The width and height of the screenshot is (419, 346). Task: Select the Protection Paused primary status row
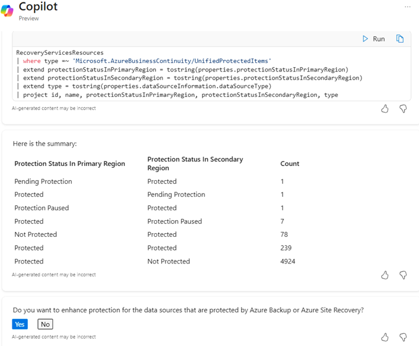pyautogui.click(x=41, y=208)
